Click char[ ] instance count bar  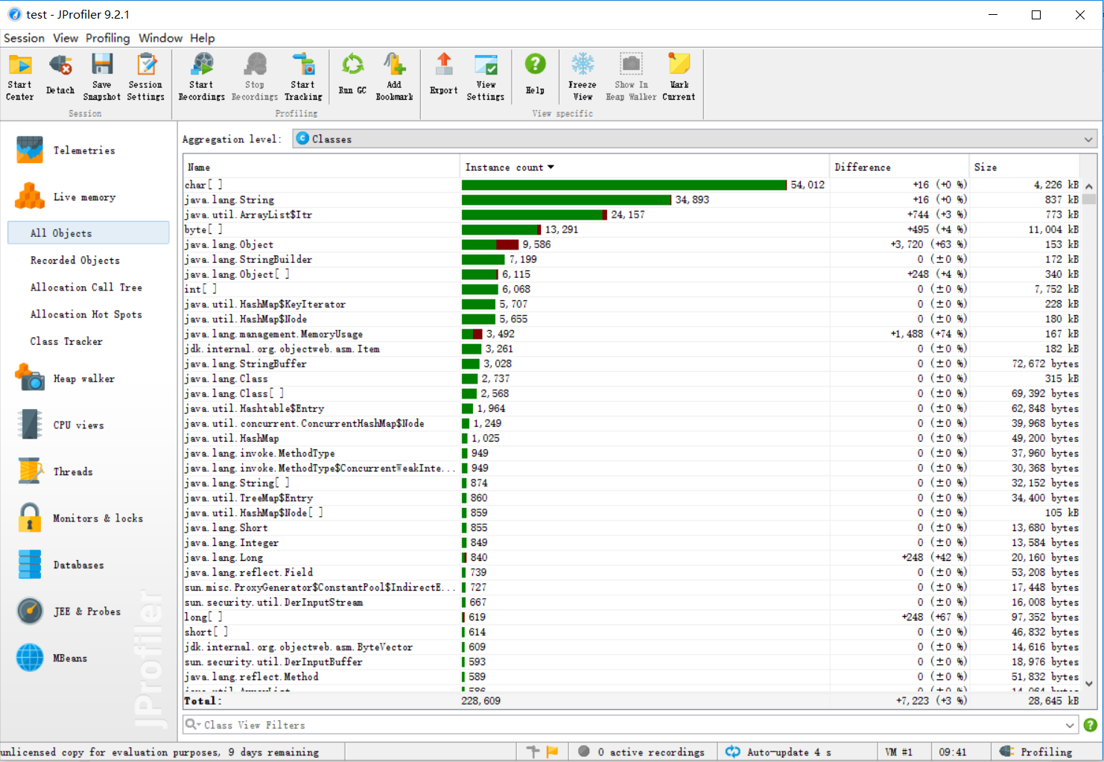pyautogui.click(x=624, y=185)
